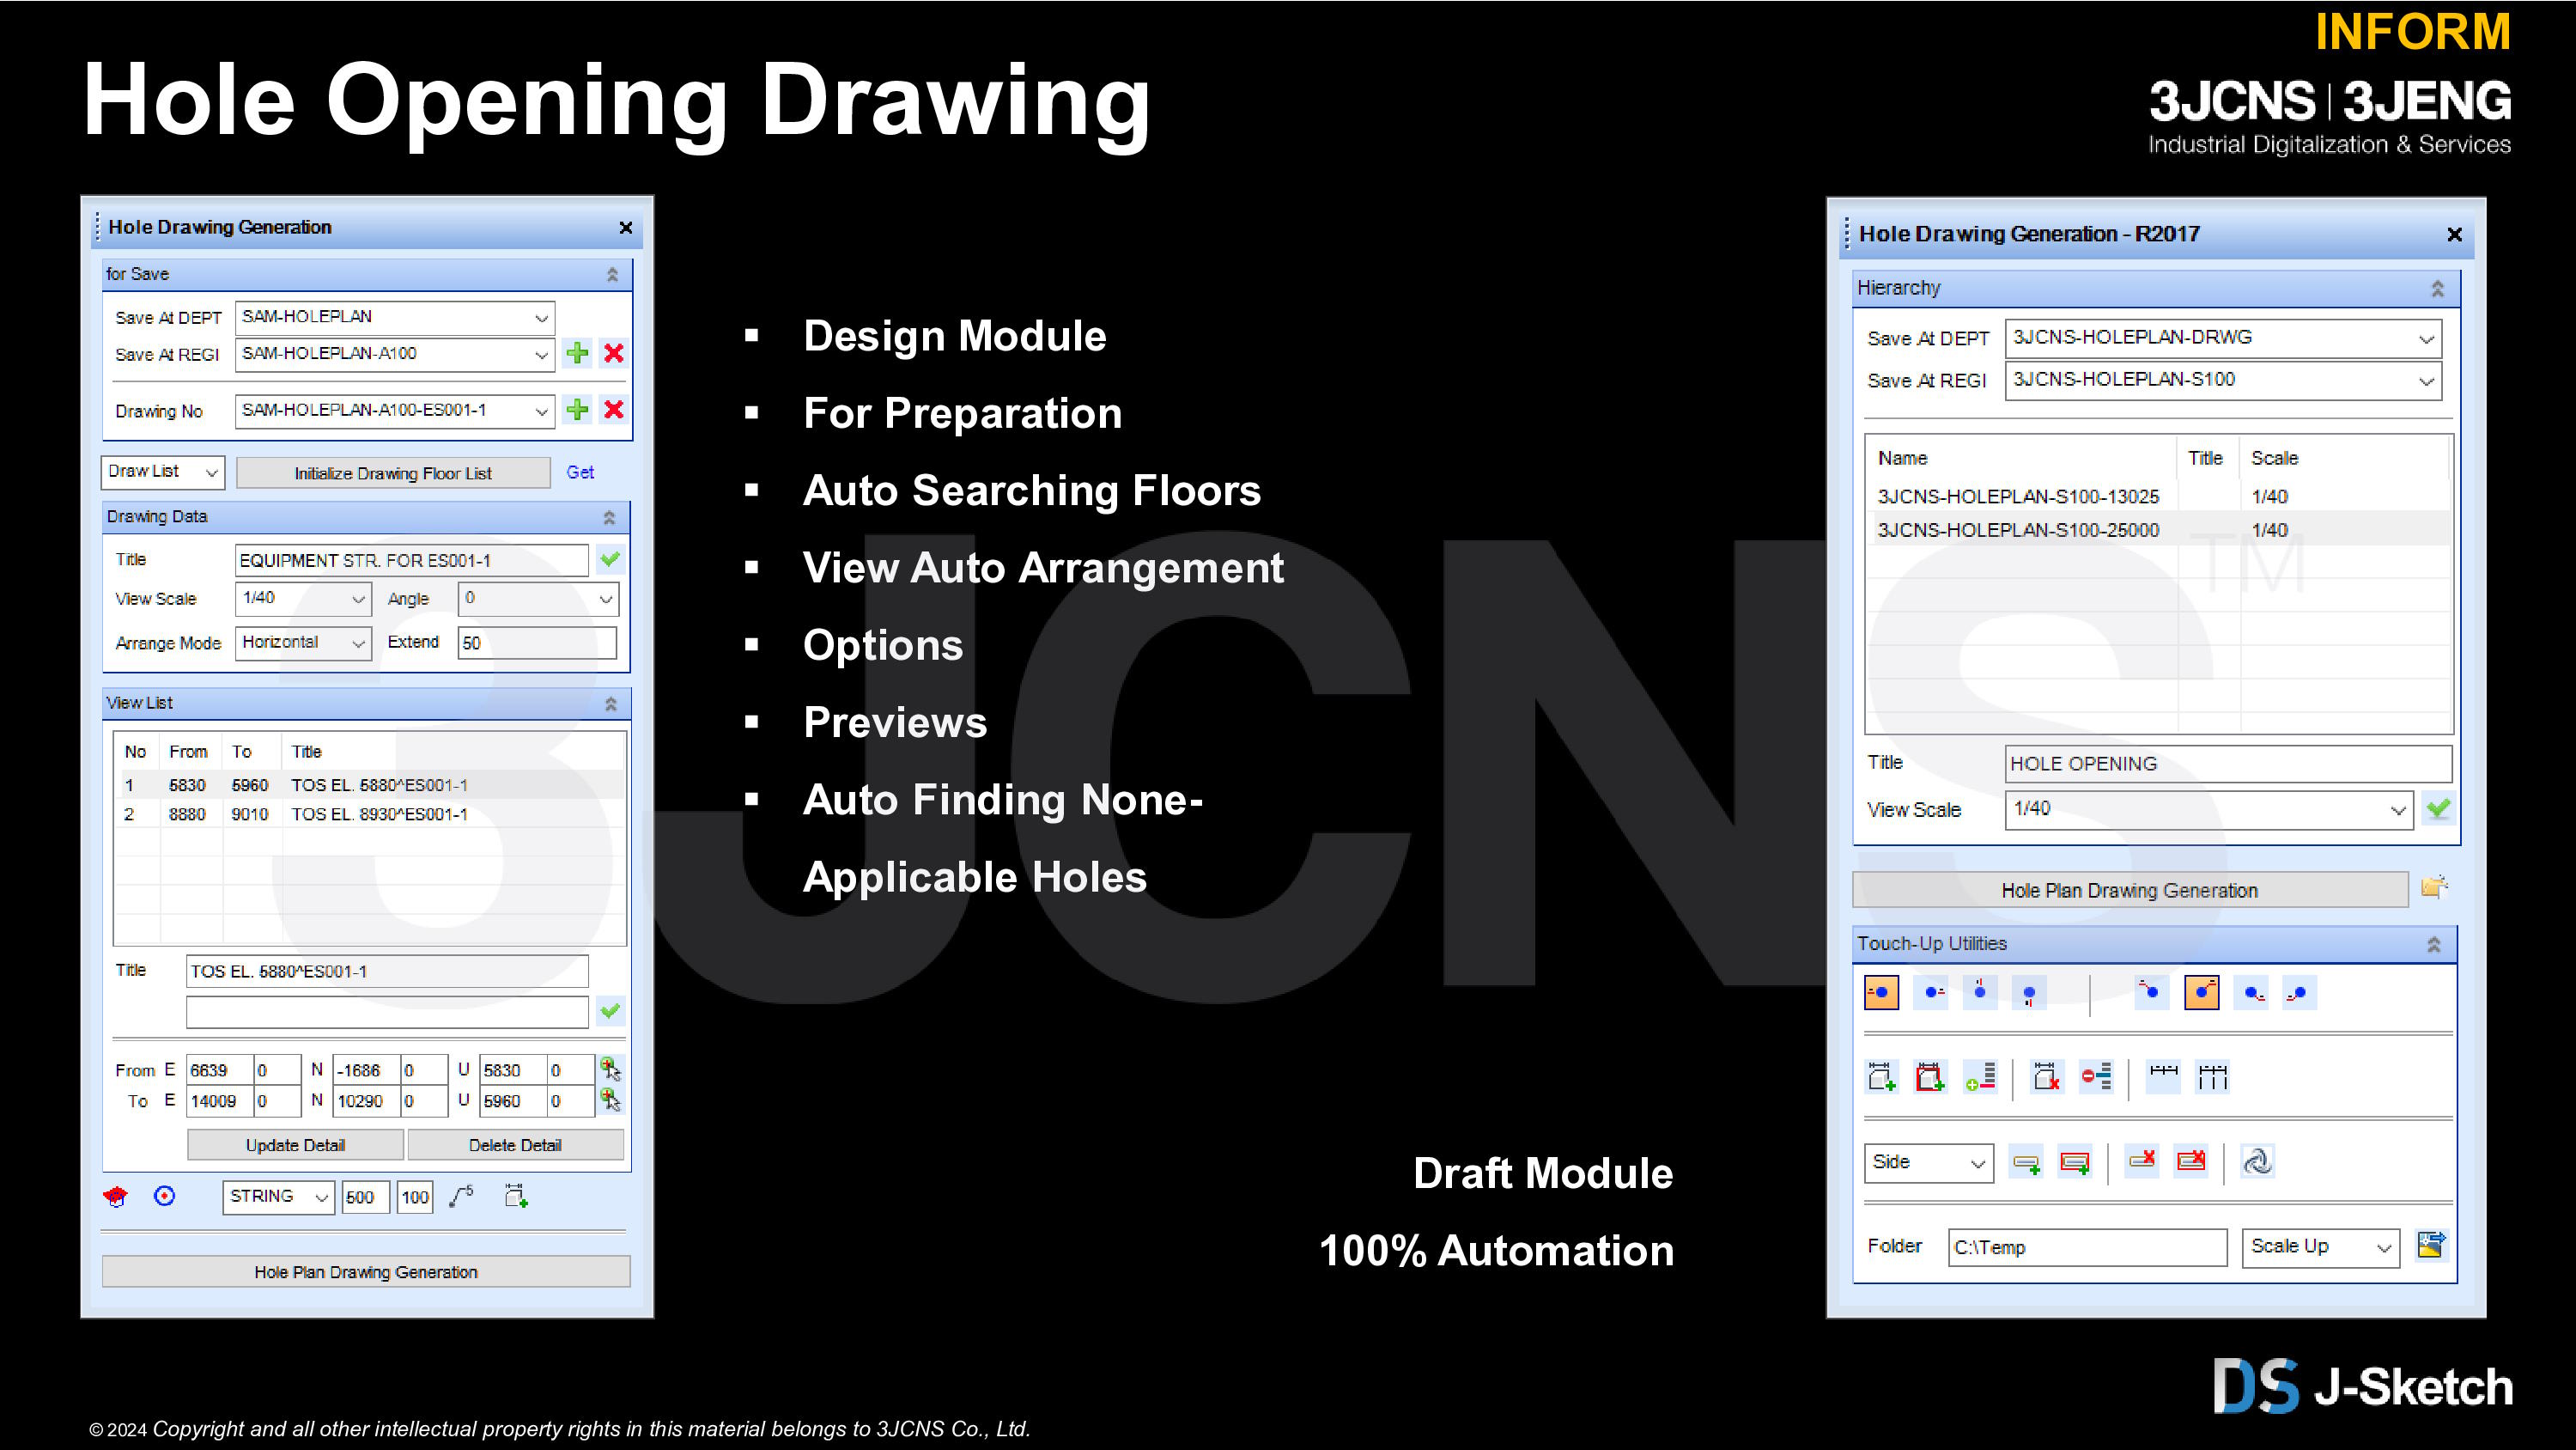2576x1450 pixels.
Task: Toggle label-above-hole placement option
Action: (x=1980, y=993)
